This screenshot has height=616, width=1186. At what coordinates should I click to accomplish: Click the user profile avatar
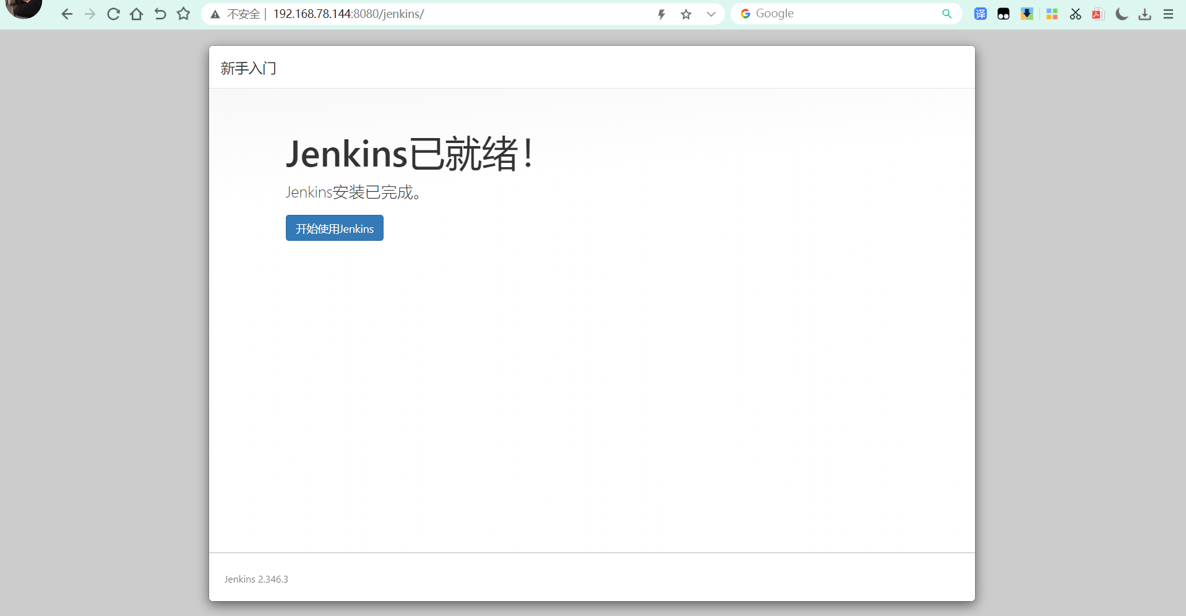[x=24, y=8]
